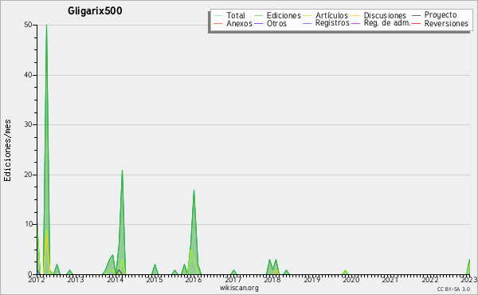
Task: Click the 10 y-axis label
Action: point(29,224)
